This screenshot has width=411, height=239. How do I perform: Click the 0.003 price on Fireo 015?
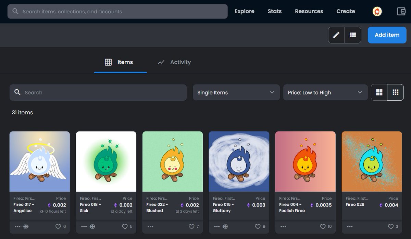point(259,205)
